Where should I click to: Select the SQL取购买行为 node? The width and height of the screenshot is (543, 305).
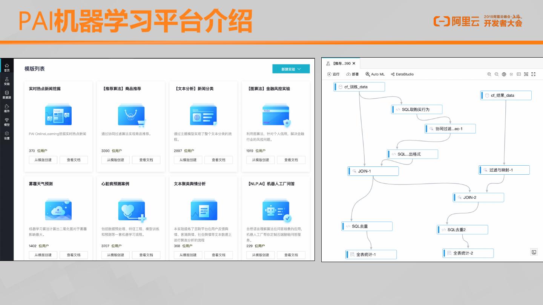coord(417,110)
